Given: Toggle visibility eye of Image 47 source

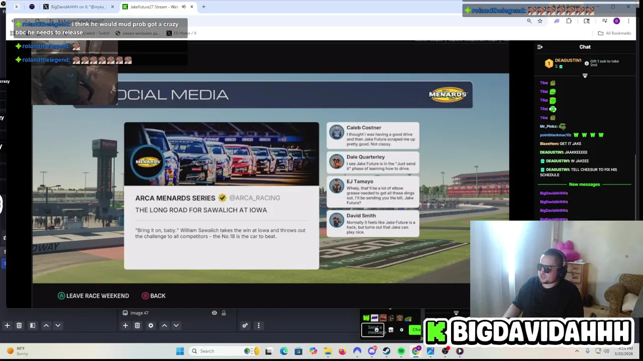Looking at the screenshot, I should pos(215,313).
